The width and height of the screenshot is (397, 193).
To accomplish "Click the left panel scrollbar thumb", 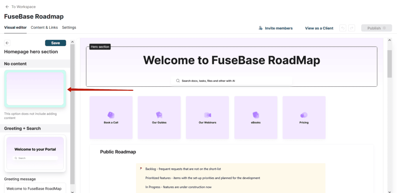I will [x=72, y=114].
